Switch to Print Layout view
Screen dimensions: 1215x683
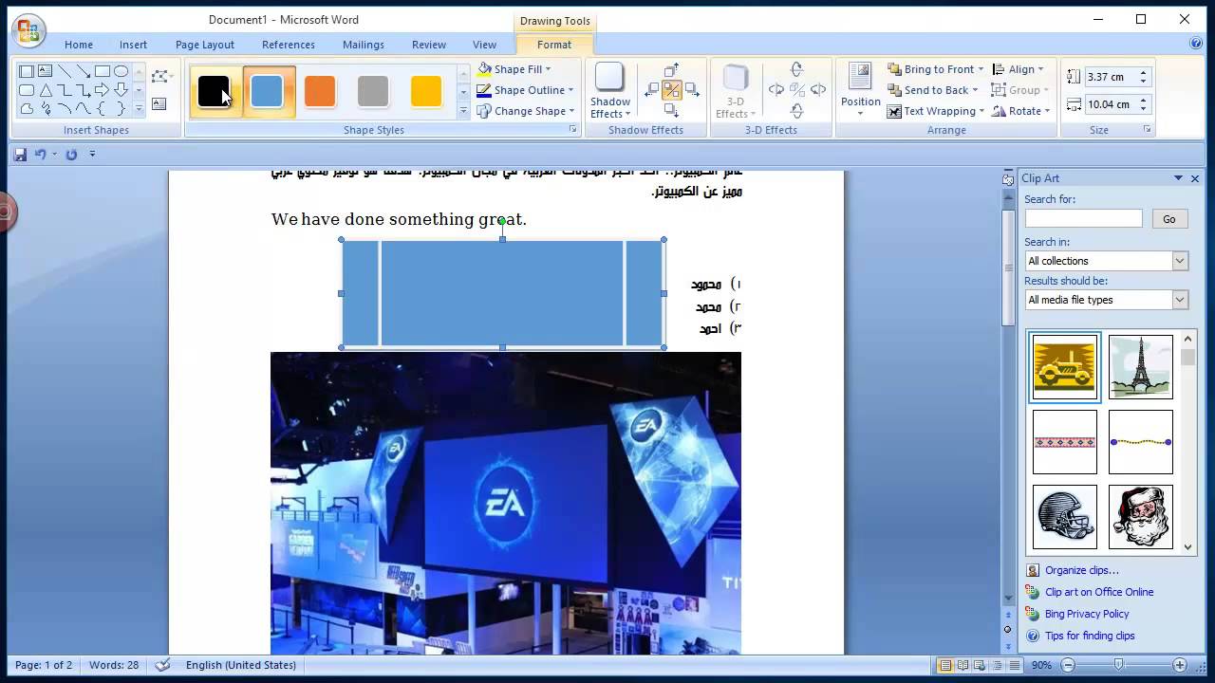[x=945, y=665]
